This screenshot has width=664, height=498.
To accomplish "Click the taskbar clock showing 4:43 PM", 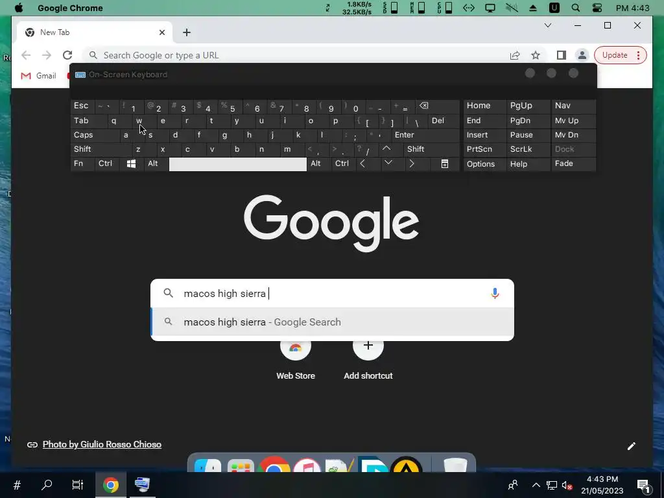I will (x=602, y=485).
